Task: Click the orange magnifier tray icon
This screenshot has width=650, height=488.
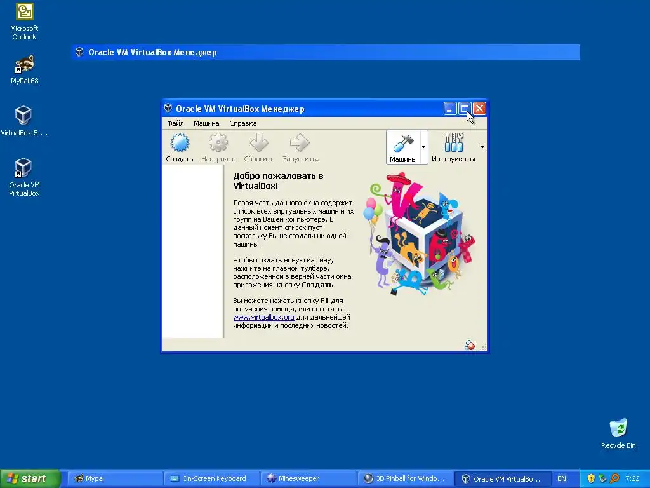Action: coord(614,478)
